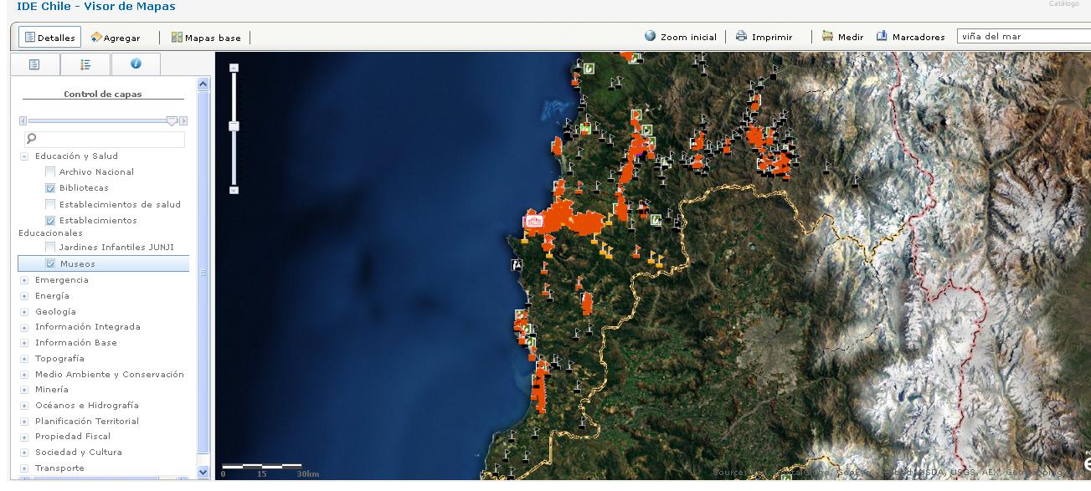
Task: Switch to the legend list tab
Action: click(85, 64)
